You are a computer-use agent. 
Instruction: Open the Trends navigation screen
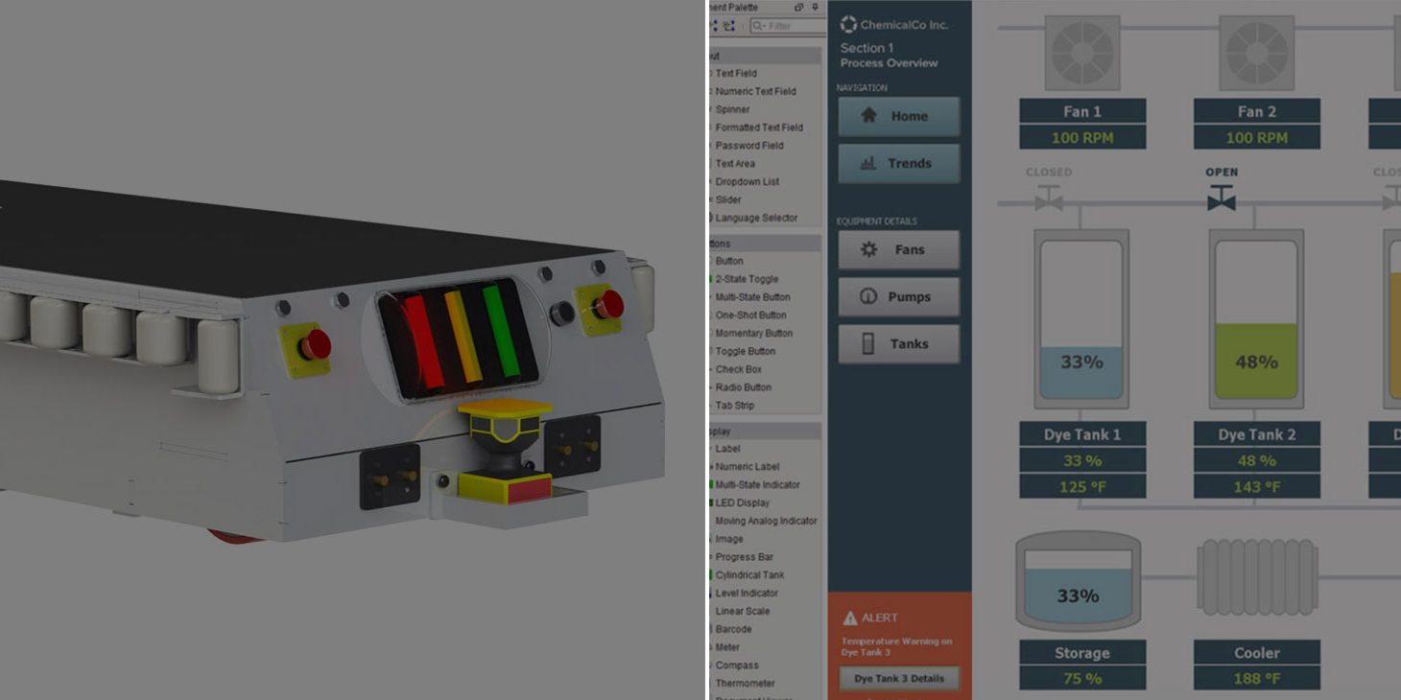coord(900,163)
